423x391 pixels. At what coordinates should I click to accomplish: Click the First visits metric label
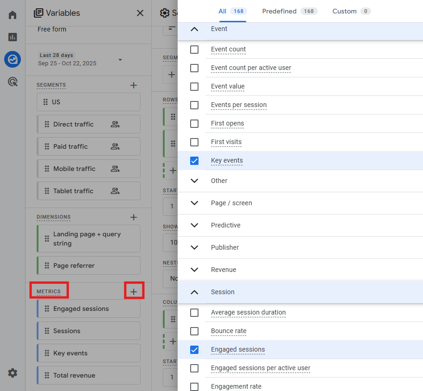pyautogui.click(x=226, y=142)
